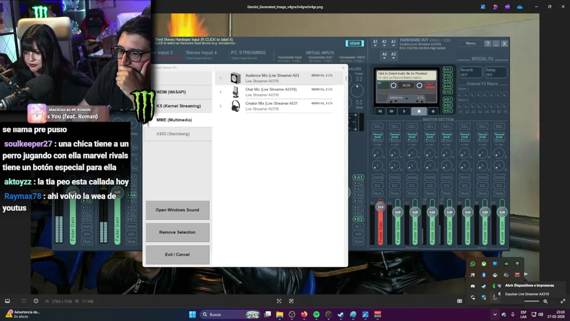Switch to MME (Multimedia) driver tab
The height and width of the screenshot is (321, 570).
[178, 120]
